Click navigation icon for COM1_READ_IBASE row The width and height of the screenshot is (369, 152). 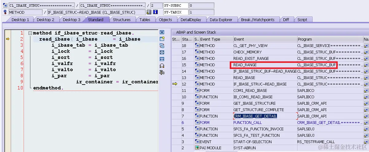[366, 91]
